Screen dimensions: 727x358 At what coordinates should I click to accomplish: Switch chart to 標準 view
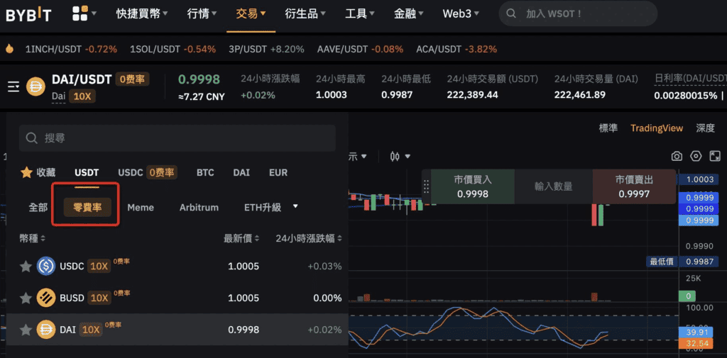[x=608, y=128]
